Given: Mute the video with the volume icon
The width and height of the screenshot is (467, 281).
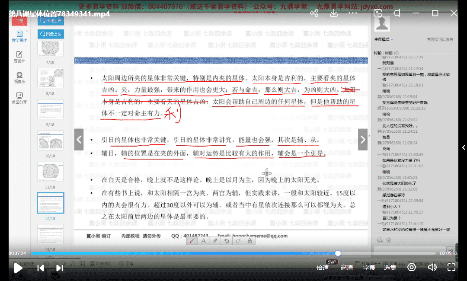Looking at the screenshot, I should pos(432,267).
